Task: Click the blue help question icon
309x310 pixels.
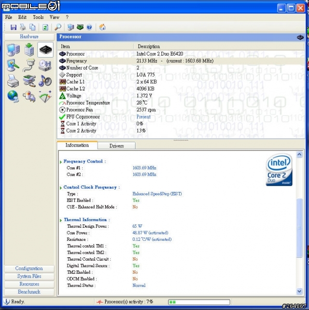Action: coord(89,27)
